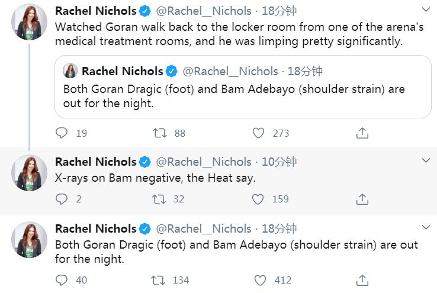Share the Goran limping tweet
This screenshot has height=293, width=437.
tap(362, 133)
